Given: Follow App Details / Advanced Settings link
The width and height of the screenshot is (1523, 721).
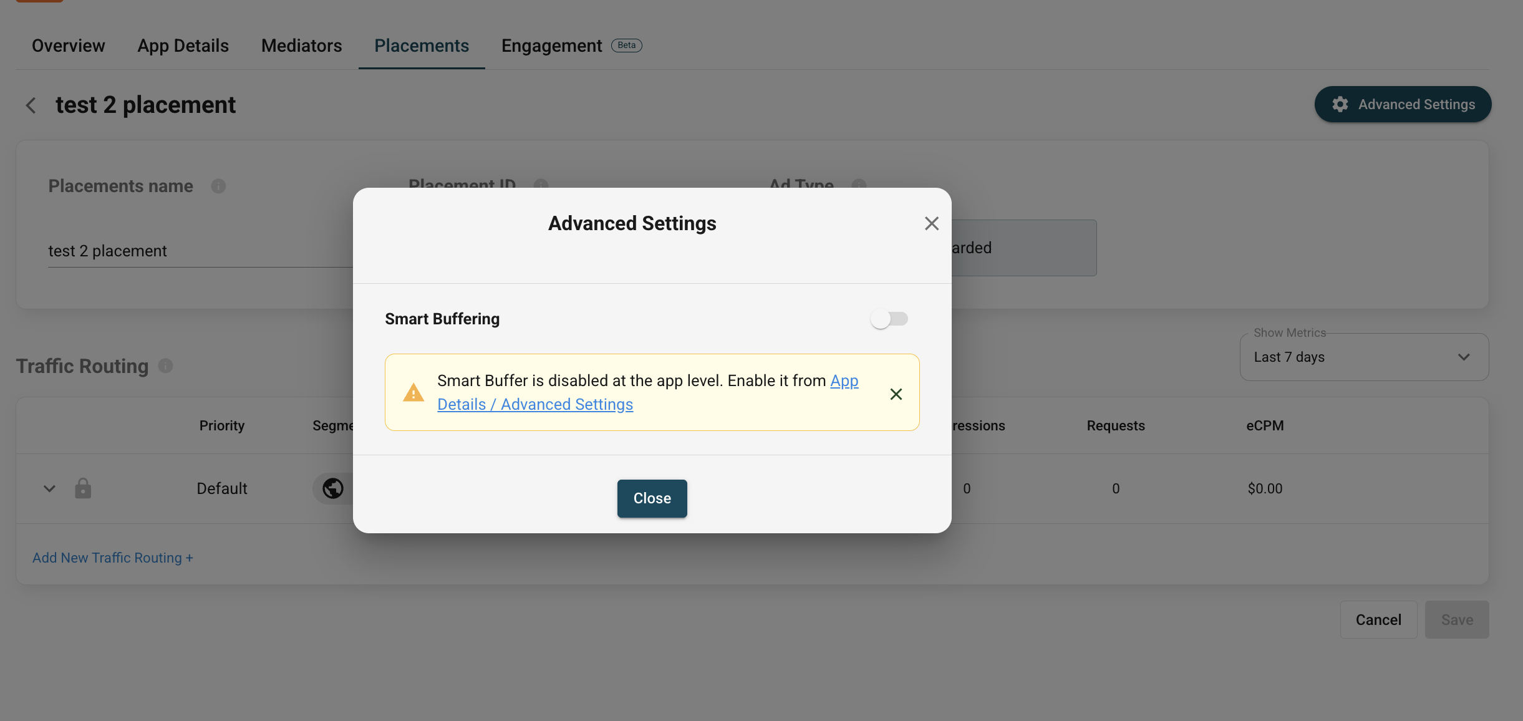Looking at the screenshot, I should (x=534, y=404).
